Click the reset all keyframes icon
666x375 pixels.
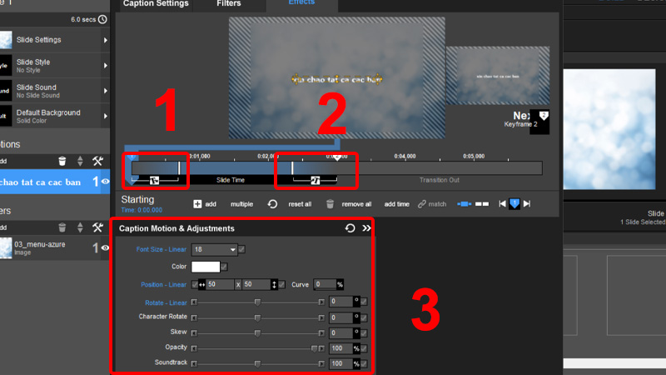(x=272, y=203)
